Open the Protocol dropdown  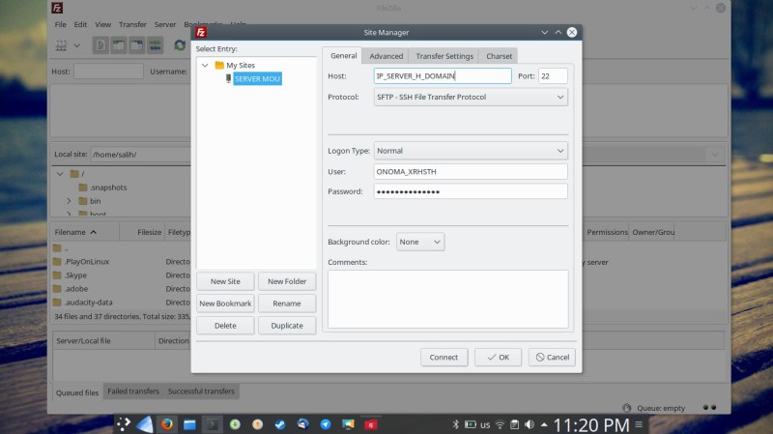click(x=471, y=98)
